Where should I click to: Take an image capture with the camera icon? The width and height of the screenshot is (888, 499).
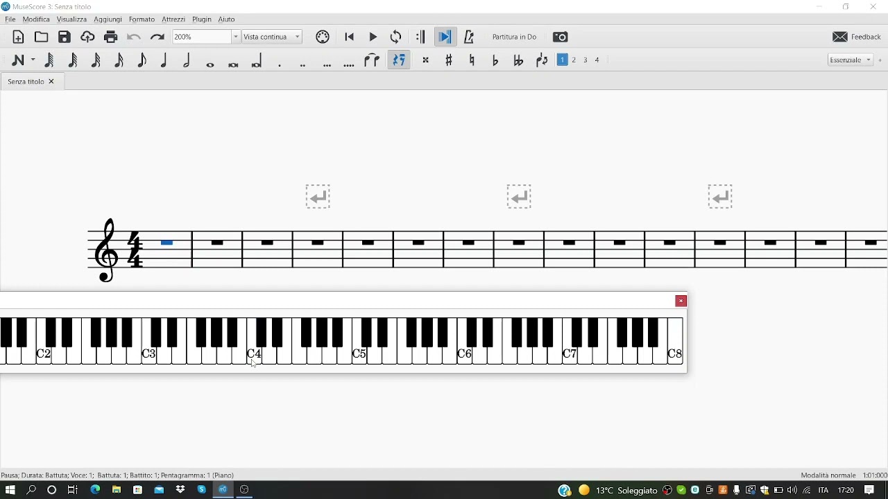(x=562, y=37)
